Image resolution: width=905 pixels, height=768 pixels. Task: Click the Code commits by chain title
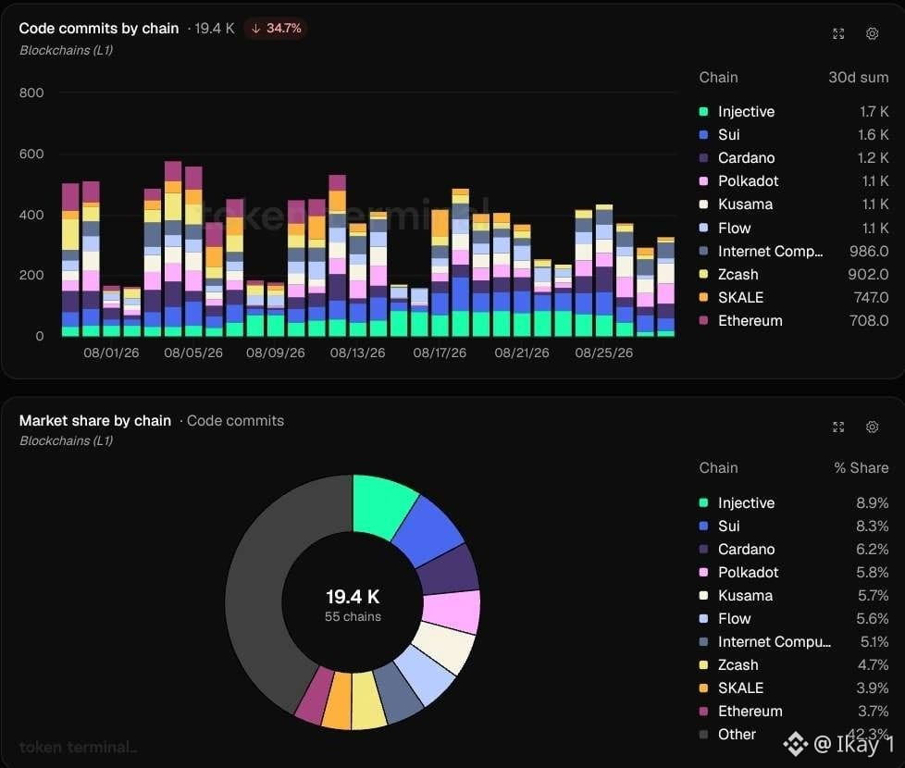click(x=99, y=29)
